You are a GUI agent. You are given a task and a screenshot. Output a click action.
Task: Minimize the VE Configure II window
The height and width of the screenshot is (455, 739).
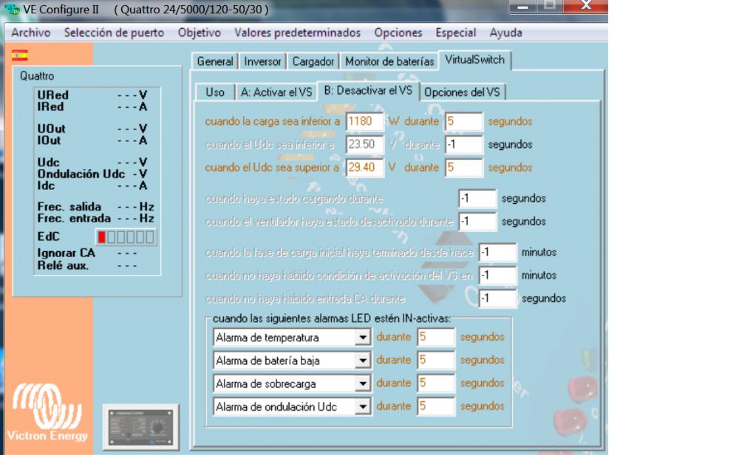(x=522, y=6)
